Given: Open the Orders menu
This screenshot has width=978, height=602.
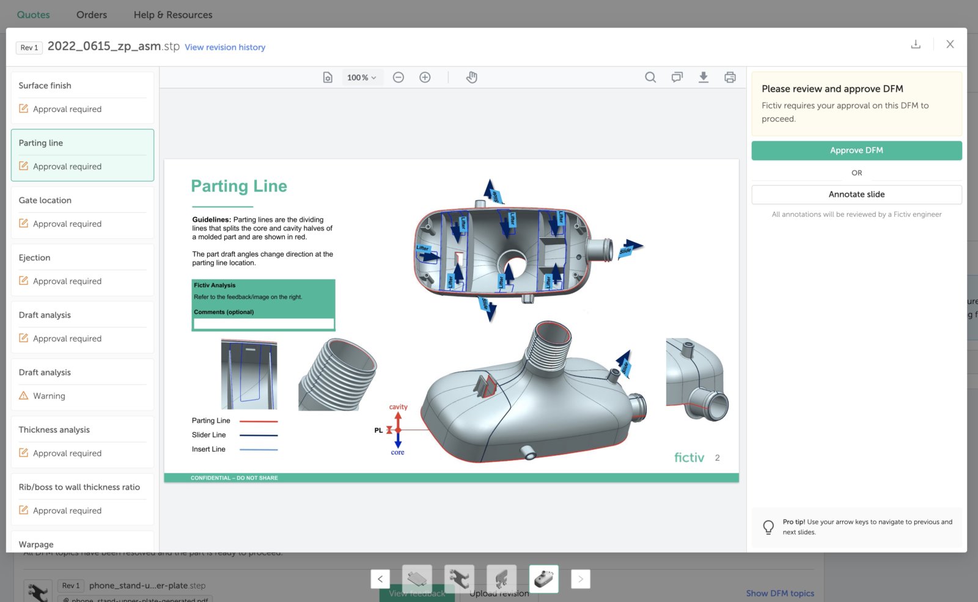Looking at the screenshot, I should point(91,14).
